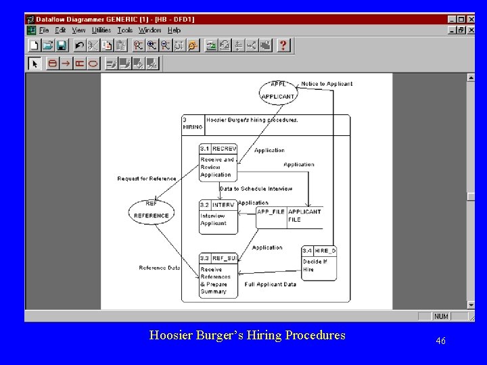Click the green-accented diagram toolbar icon

click(211, 45)
